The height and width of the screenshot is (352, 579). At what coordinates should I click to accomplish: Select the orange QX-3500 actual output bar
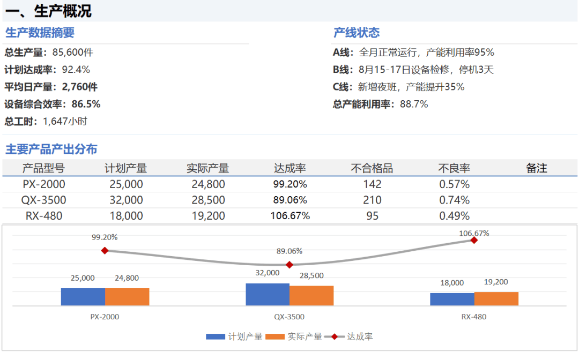click(311, 296)
